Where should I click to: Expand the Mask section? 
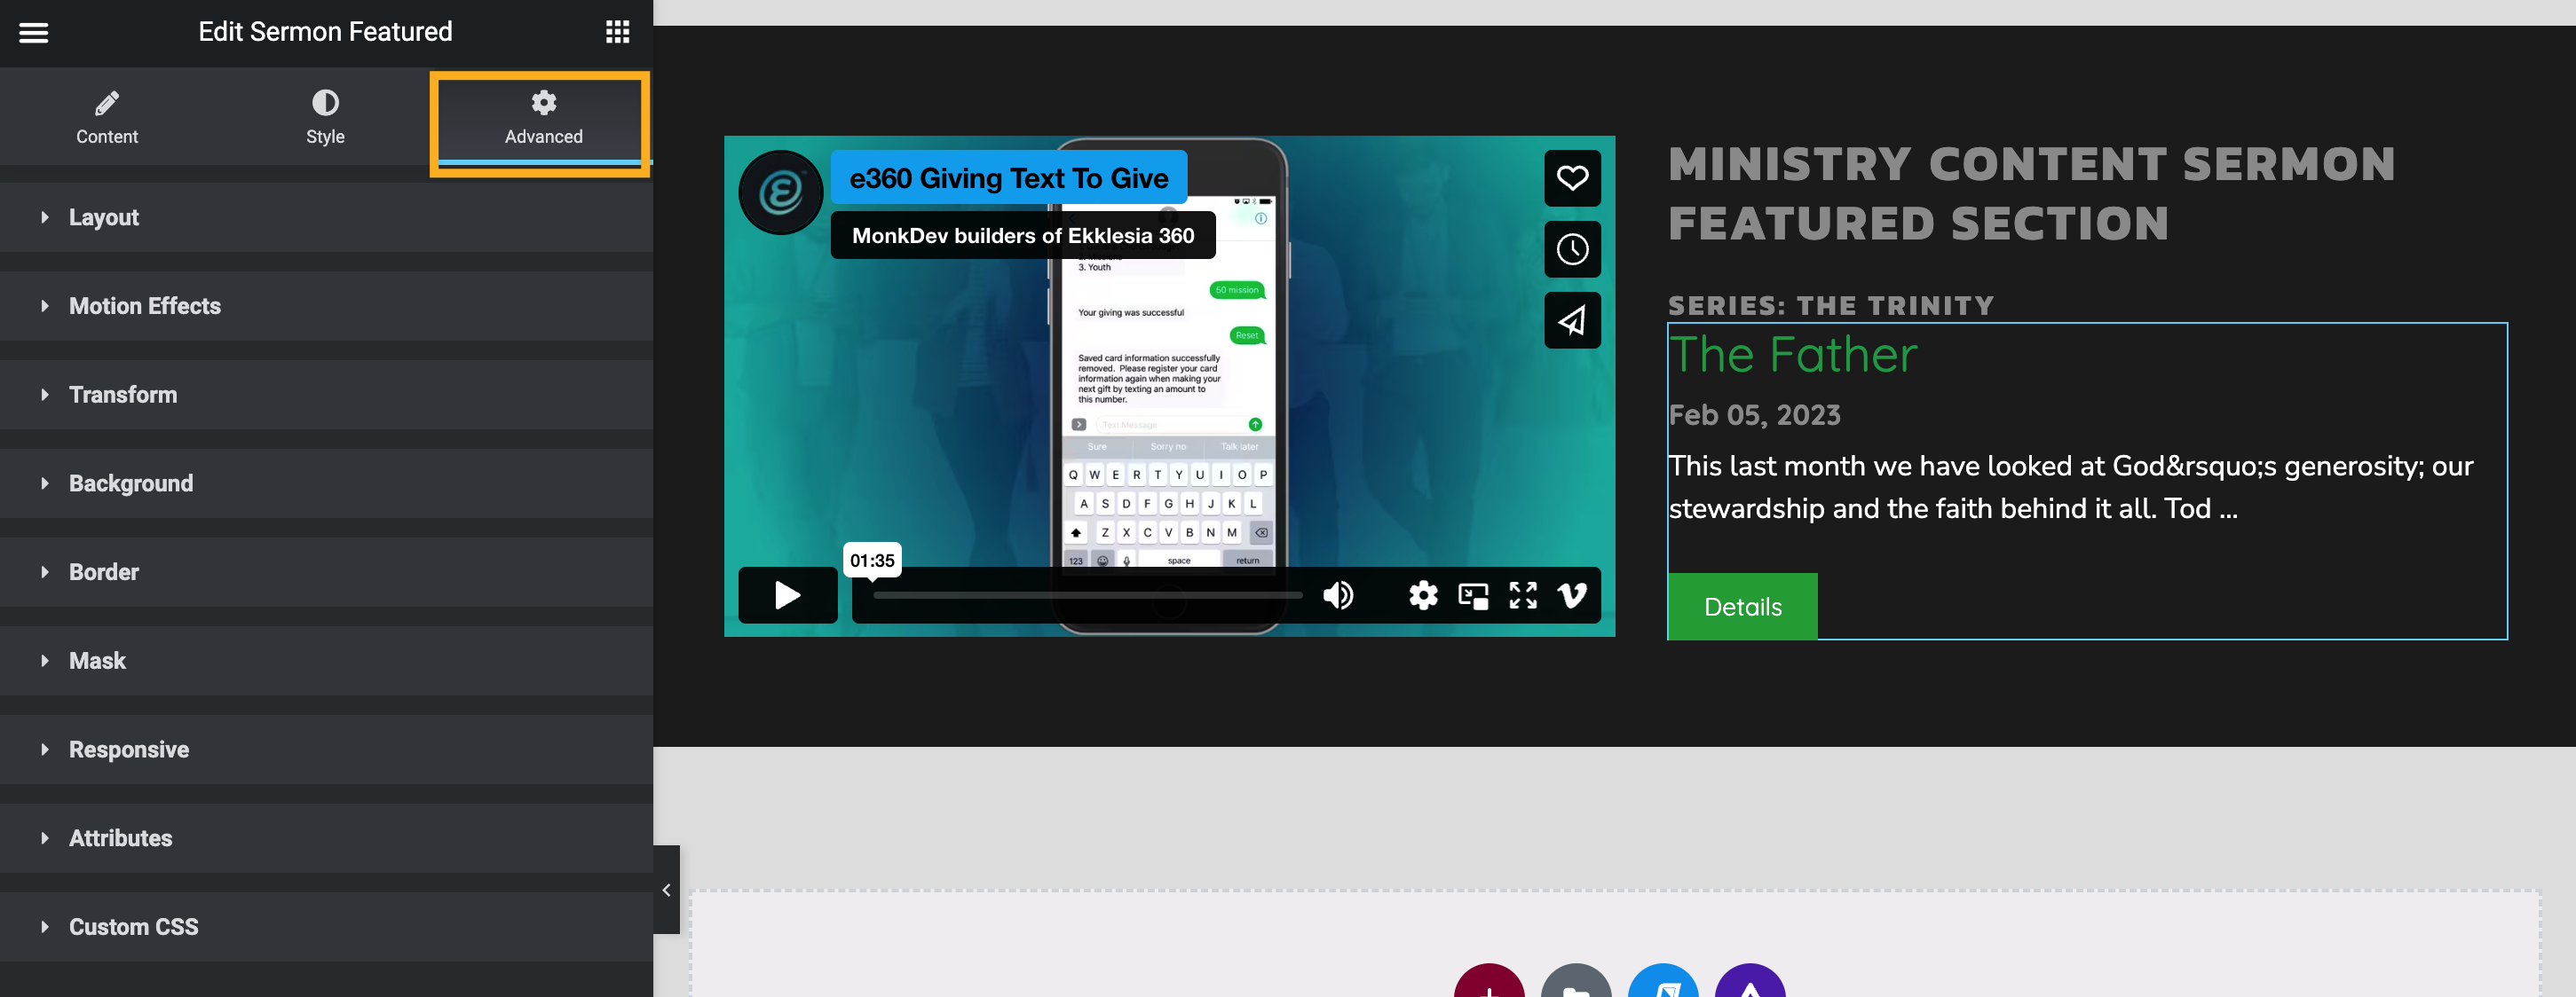click(326, 662)
